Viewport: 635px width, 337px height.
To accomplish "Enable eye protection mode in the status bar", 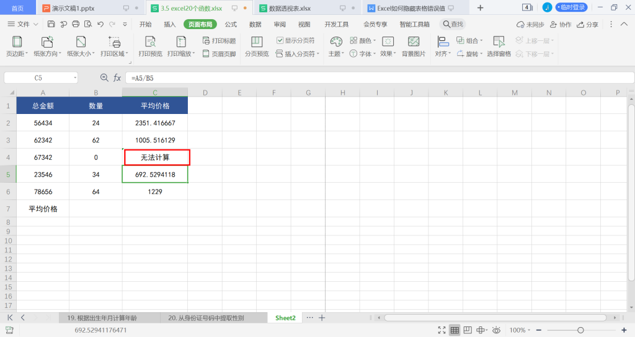I will coord(496,330).
